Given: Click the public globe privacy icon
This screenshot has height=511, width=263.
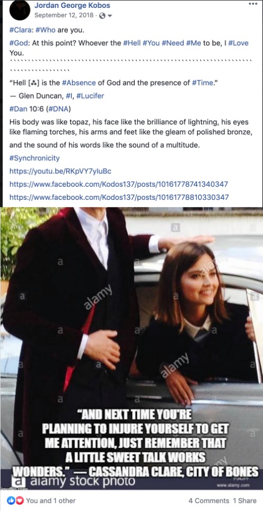Looking at the screenshot, I should pos(102,16).
